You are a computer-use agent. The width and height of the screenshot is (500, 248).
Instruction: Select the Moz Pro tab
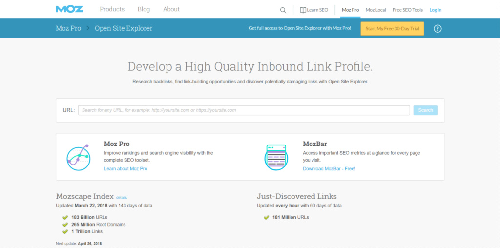coord(350,10)
